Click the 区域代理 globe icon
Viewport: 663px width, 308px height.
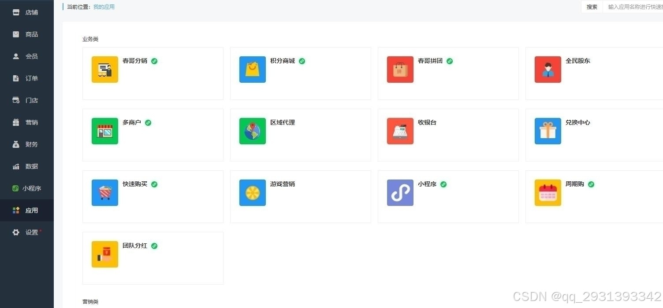253,131
